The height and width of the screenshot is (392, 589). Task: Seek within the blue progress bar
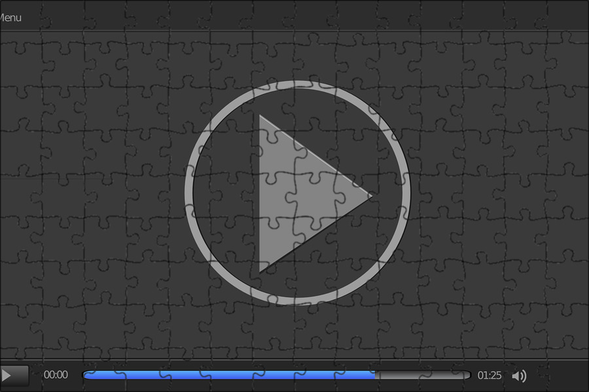(276, 375)
